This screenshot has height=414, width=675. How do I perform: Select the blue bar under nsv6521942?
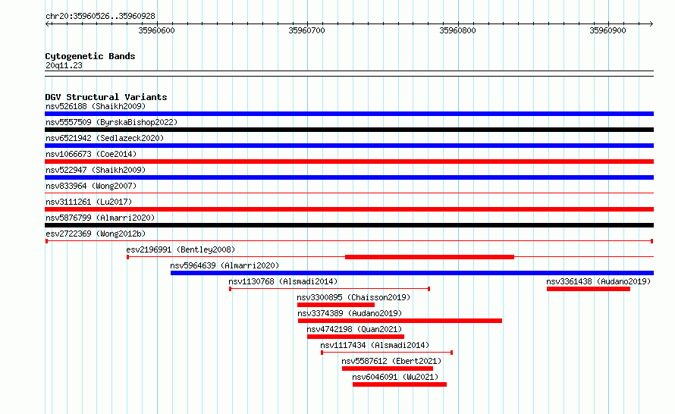click(x=349, y=146)
